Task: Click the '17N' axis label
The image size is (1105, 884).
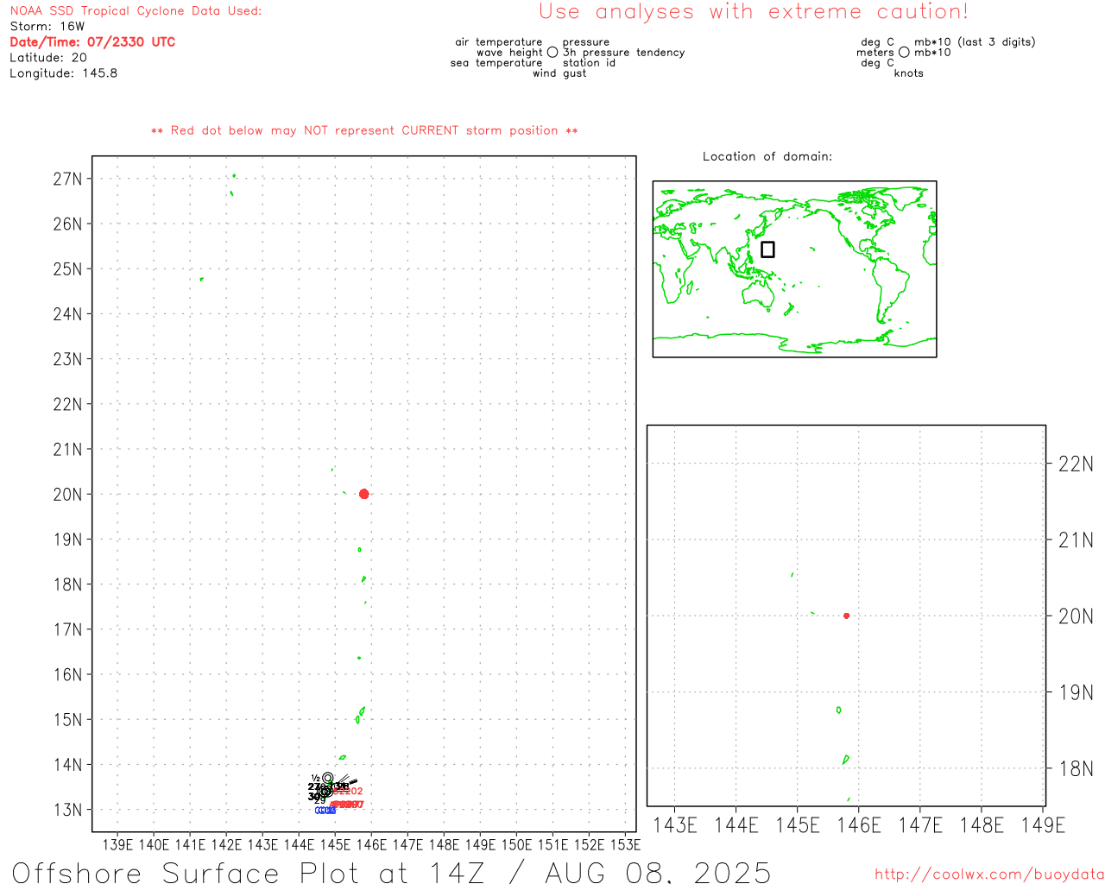Action: click(67, 629)
